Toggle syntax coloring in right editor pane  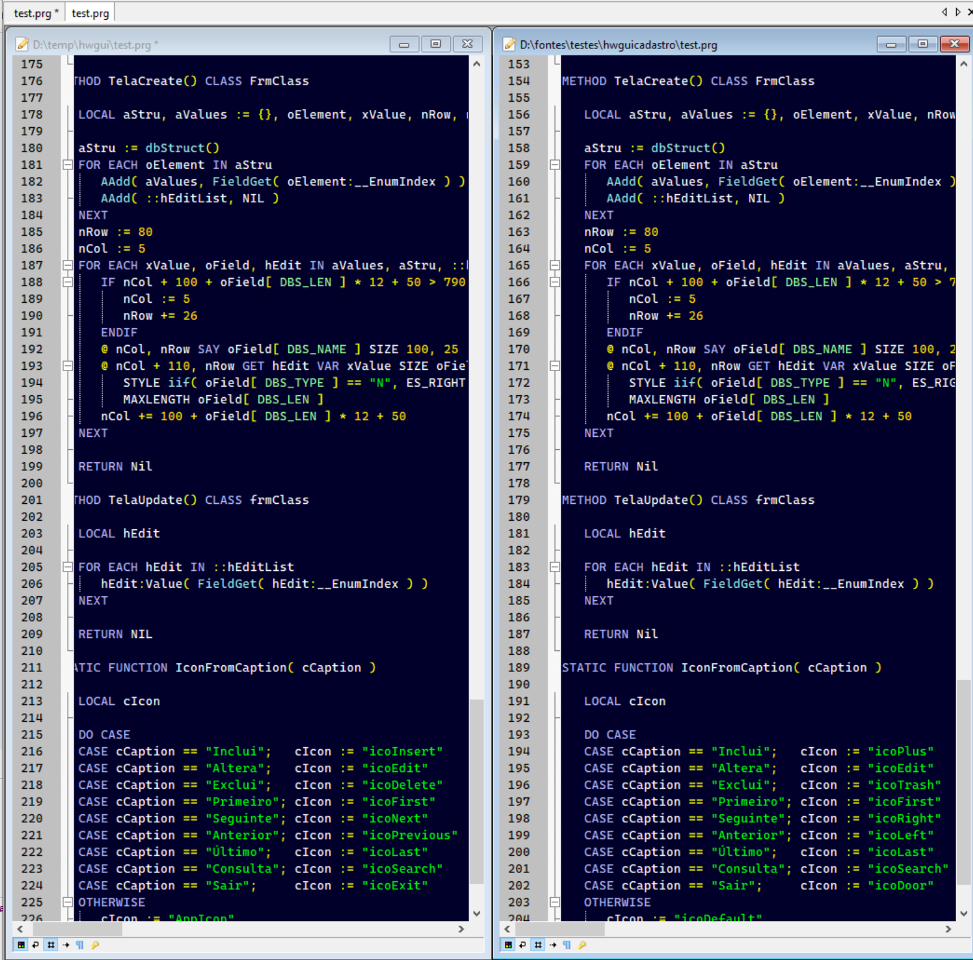(x=509, y=944)
